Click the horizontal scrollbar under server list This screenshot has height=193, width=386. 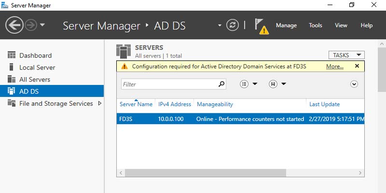tap(203, 172)
